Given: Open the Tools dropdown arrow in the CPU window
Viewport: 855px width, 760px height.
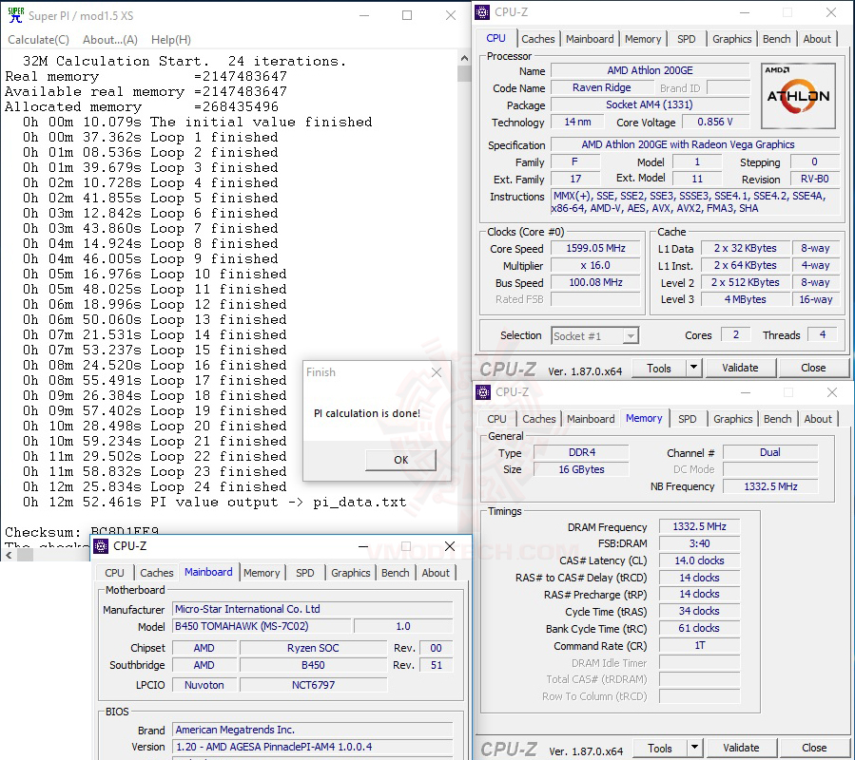Looking at the screenshot, I should point(693,368).
